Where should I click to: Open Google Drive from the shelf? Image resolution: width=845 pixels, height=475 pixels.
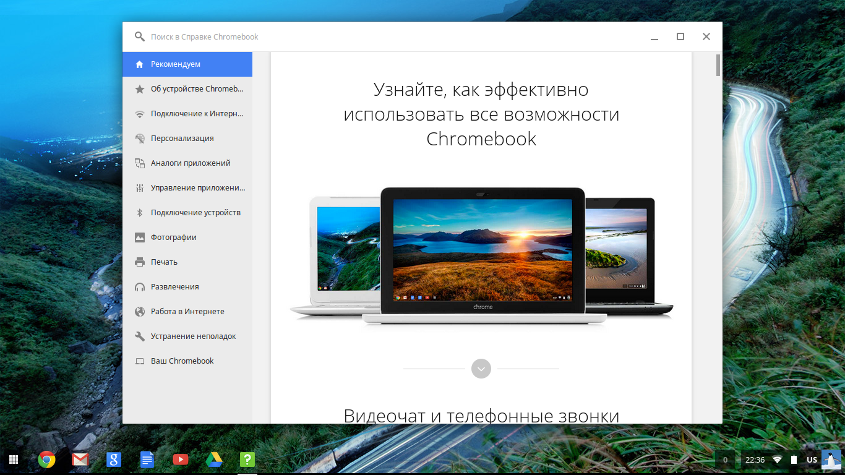[x=214, y=460]
